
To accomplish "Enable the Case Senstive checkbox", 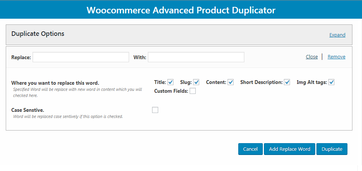I will 155,110.
